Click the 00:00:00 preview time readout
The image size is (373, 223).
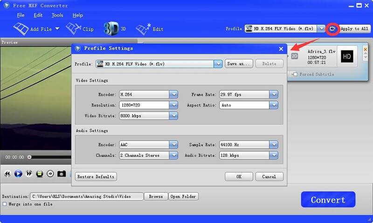point(15,157)
